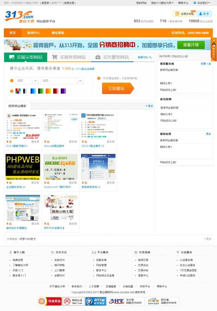Open 新闻中心 in the orange navigation
The height and width of the screenshot is (311, 217).
(33, 33)
